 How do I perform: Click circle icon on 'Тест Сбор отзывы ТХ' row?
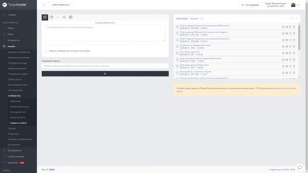290,53
